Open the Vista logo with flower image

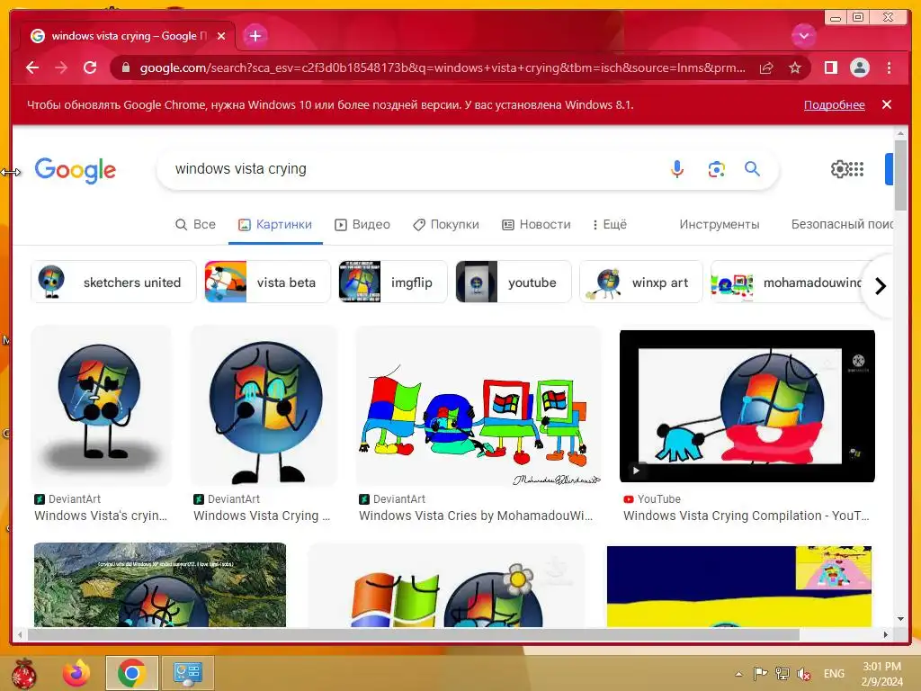point(446,585)
